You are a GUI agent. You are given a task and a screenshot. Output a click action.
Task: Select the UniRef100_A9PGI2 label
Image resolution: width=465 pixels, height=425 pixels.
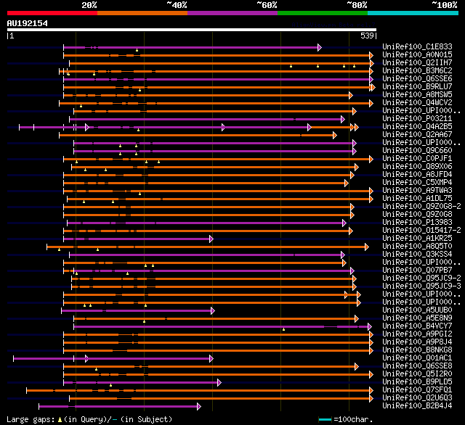coord(417,334)
